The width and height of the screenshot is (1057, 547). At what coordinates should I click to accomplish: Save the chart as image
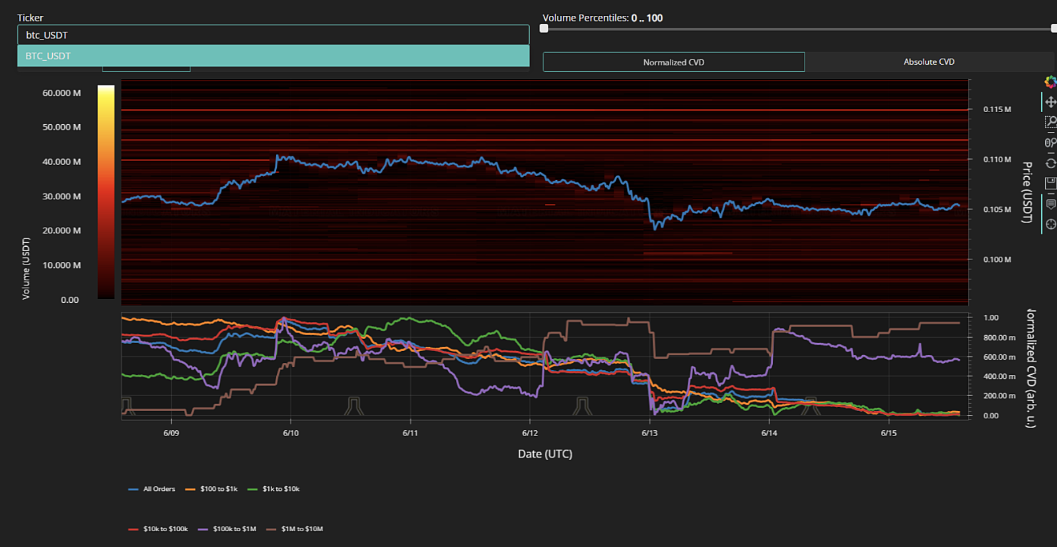point(1050,183)
